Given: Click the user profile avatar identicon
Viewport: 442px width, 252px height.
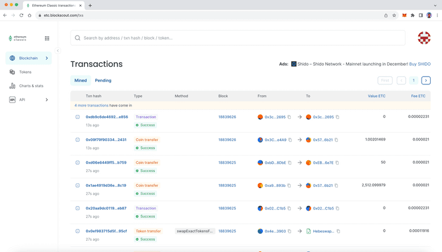Looking at the screenshot, I should click(424, 38).
